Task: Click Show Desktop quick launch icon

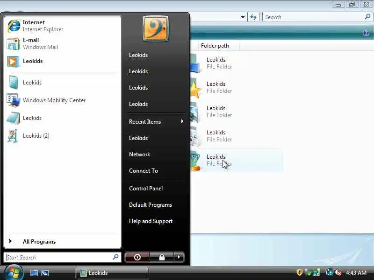Action: [x=34, y=273]
